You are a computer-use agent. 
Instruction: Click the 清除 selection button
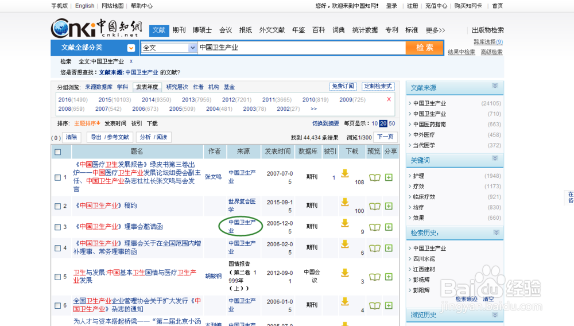click(x=71, y=137)
